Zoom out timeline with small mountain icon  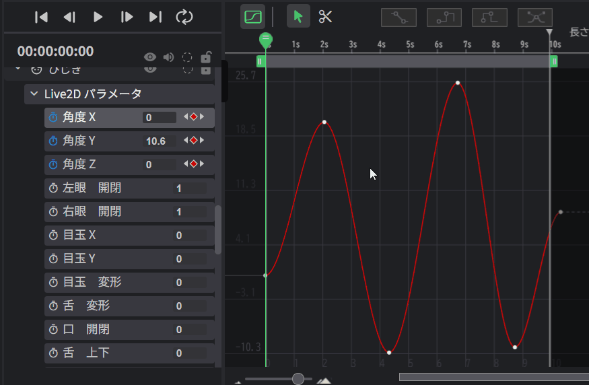pos(238,382)
